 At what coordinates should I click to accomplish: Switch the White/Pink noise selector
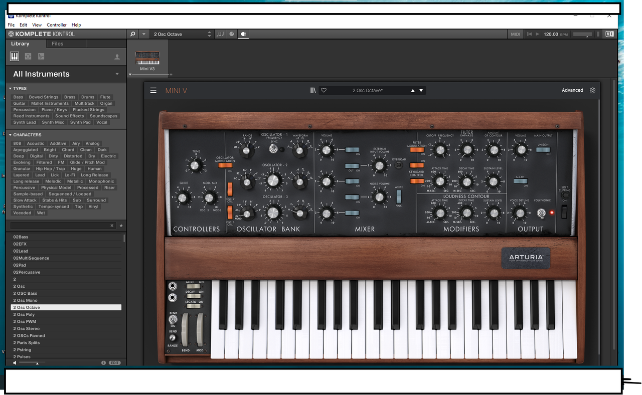399,195
